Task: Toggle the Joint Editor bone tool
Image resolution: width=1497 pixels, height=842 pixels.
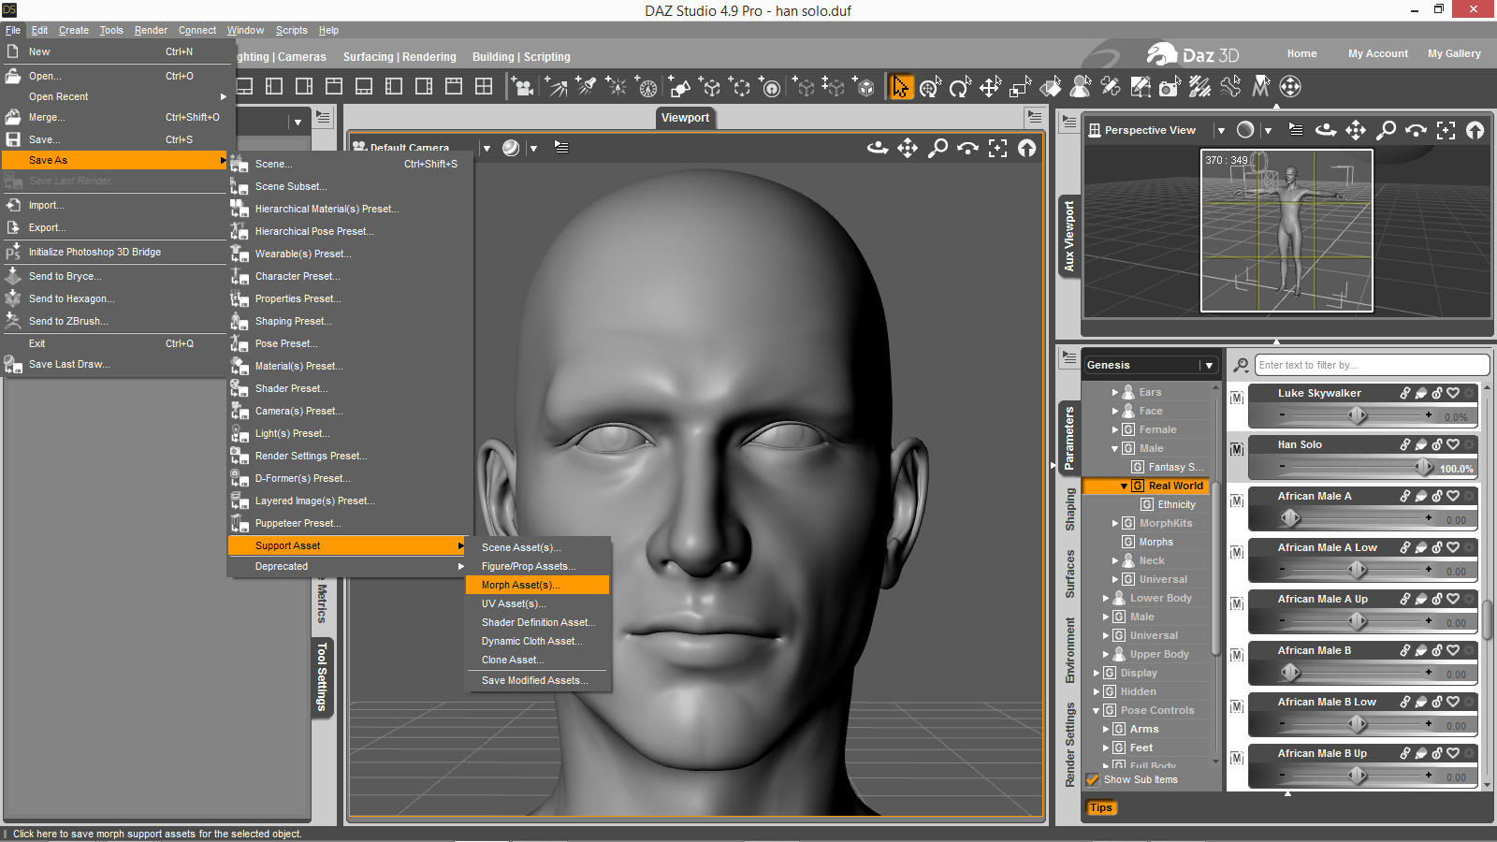Action: [1110, 87]
